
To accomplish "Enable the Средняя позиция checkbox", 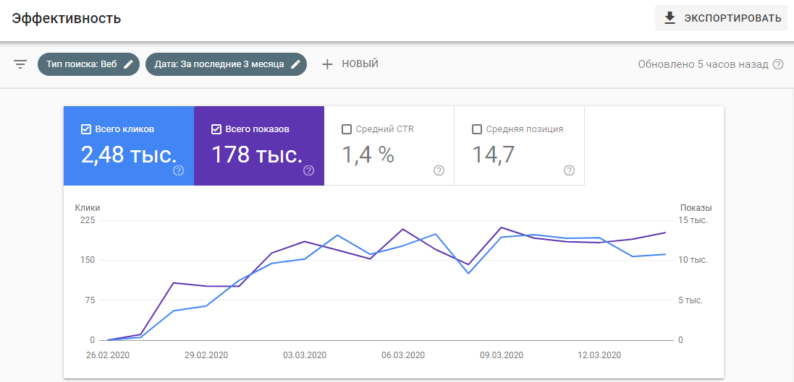I will tap(476, 129).
